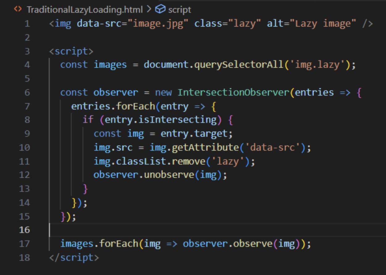Click the 'data-src' string on line 10
This screenshot has width=386, height=275.
click(272, 147)
